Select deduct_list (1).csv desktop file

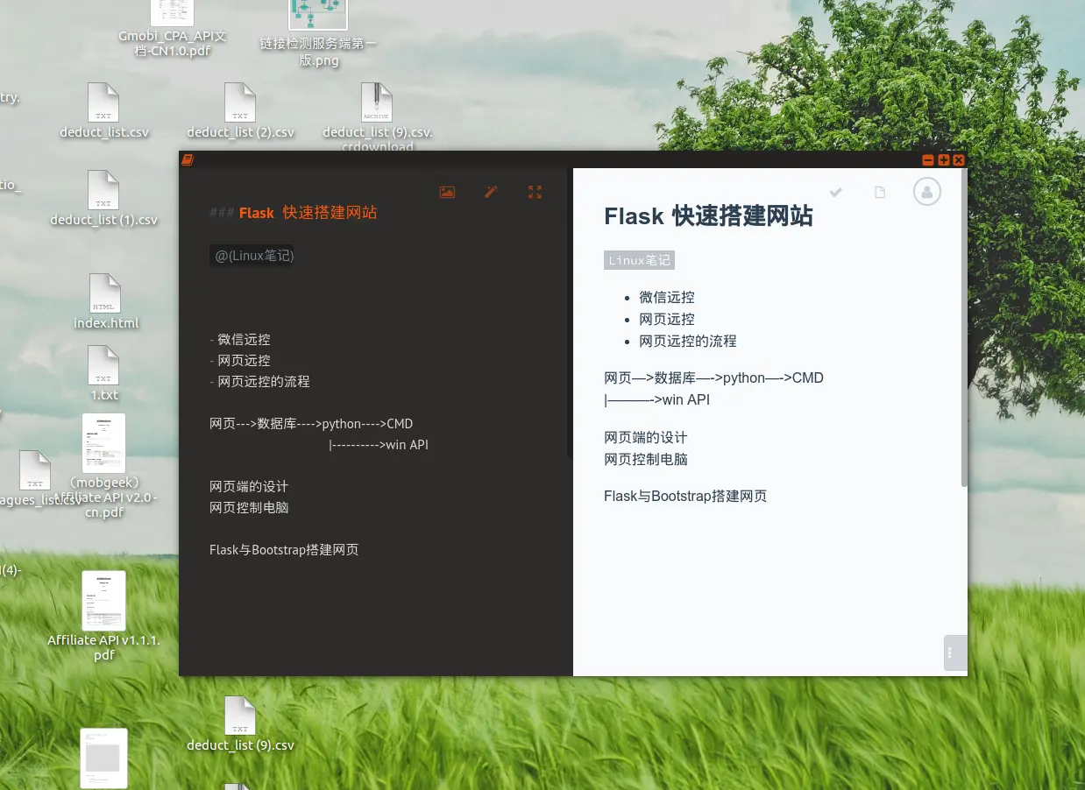[103, 199]
